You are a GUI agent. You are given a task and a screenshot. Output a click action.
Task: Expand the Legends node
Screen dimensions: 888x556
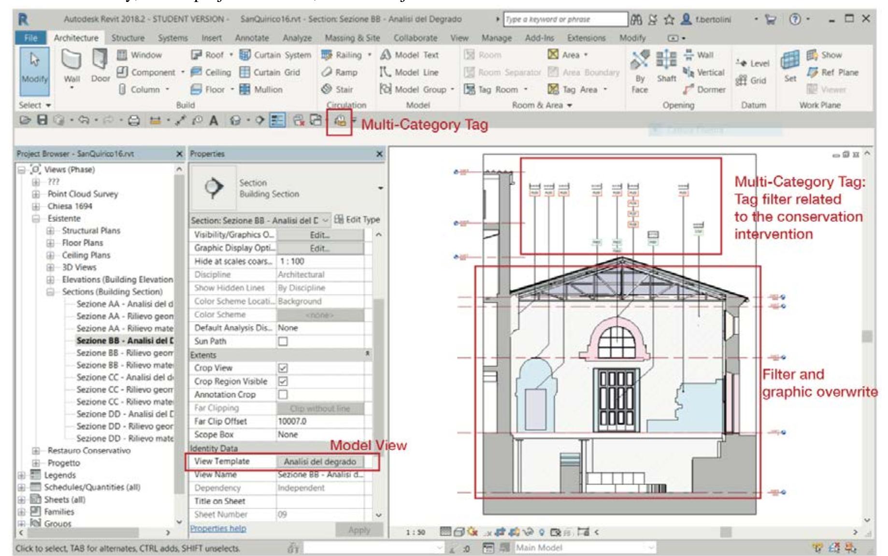21,475
